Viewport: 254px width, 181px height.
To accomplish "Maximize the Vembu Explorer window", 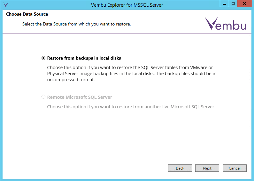I will (233, 4).
